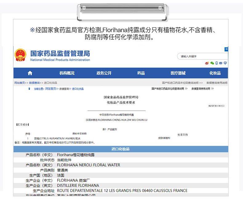Click the 使用目的 column header

183,135
